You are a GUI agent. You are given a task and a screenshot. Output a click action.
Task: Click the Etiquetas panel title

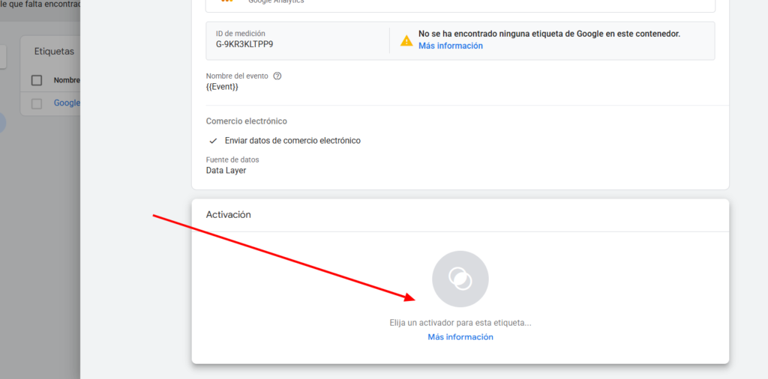coord(54,52)
